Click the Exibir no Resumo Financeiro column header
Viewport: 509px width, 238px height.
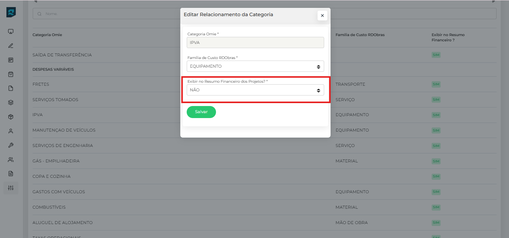click(x=448, y=37)
